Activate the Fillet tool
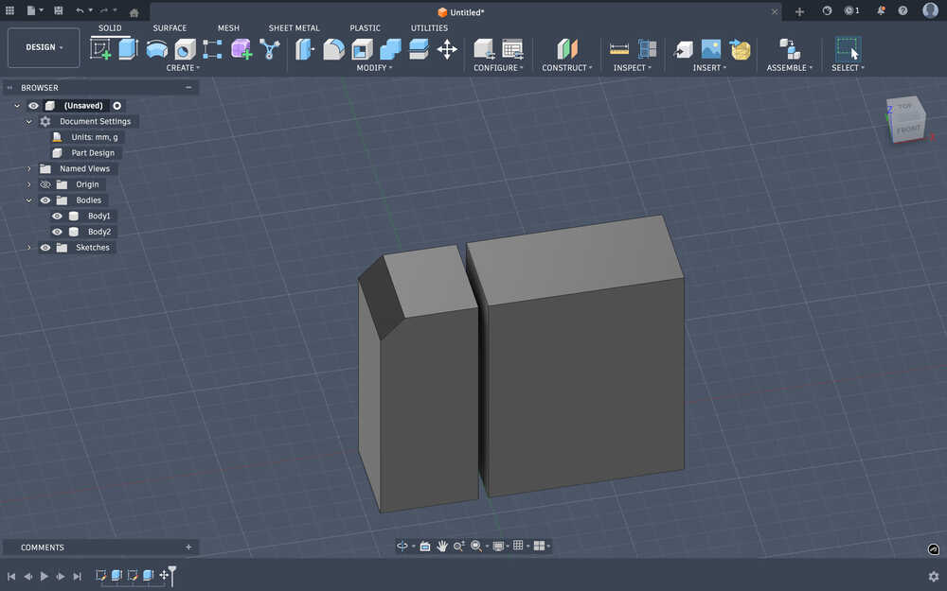Screen dimensions: 947x591 tap(333, 48)
